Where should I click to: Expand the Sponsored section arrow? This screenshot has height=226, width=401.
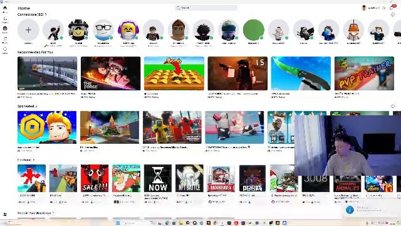[36, 106]
